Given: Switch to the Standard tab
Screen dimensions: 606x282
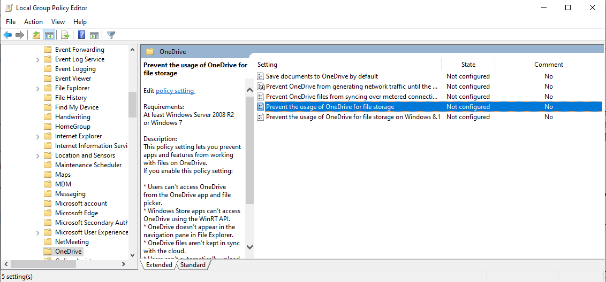Looking at the screenshot, I should click(x=193, y=264).
